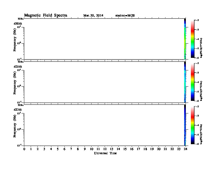The image size is (221, 171).
Task: Click the hour "13" tick label
Action: [112, 149]
